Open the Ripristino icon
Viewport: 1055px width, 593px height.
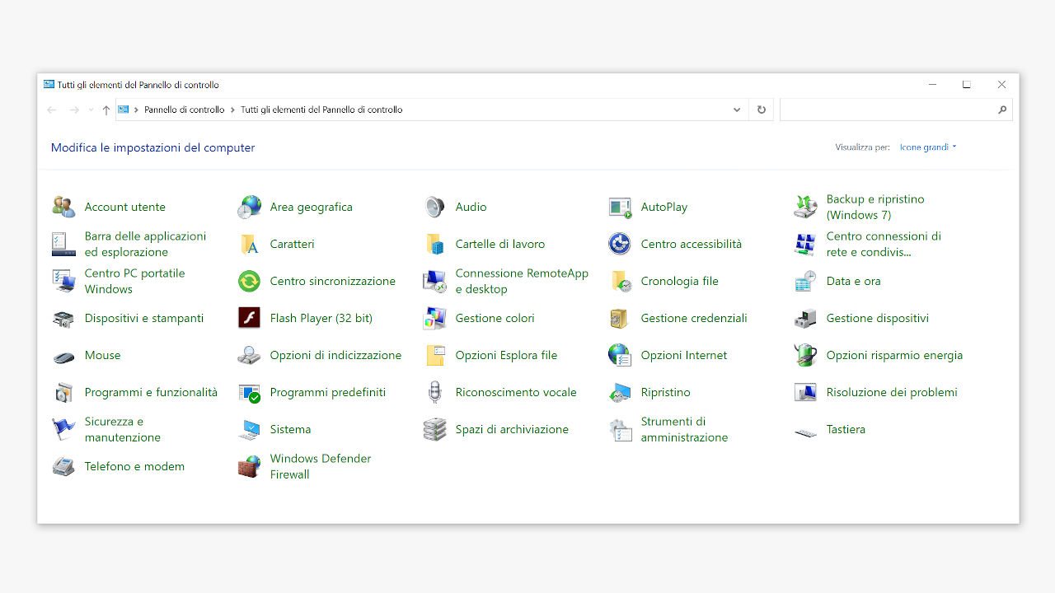[620, 392]
